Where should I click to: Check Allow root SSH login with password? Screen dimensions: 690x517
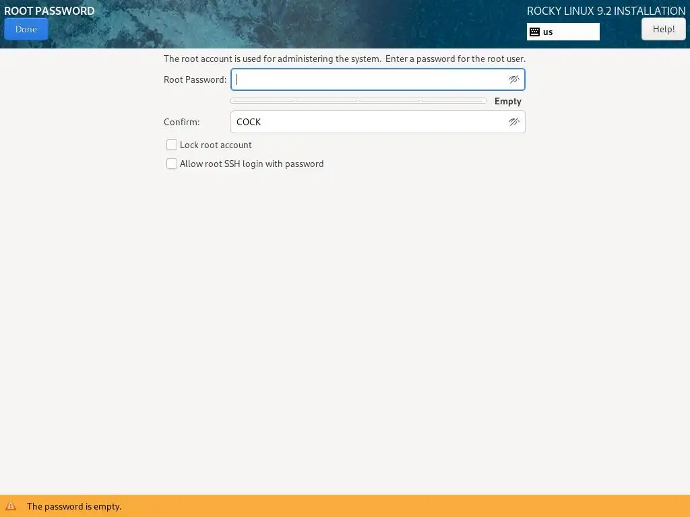click(172, 164)
